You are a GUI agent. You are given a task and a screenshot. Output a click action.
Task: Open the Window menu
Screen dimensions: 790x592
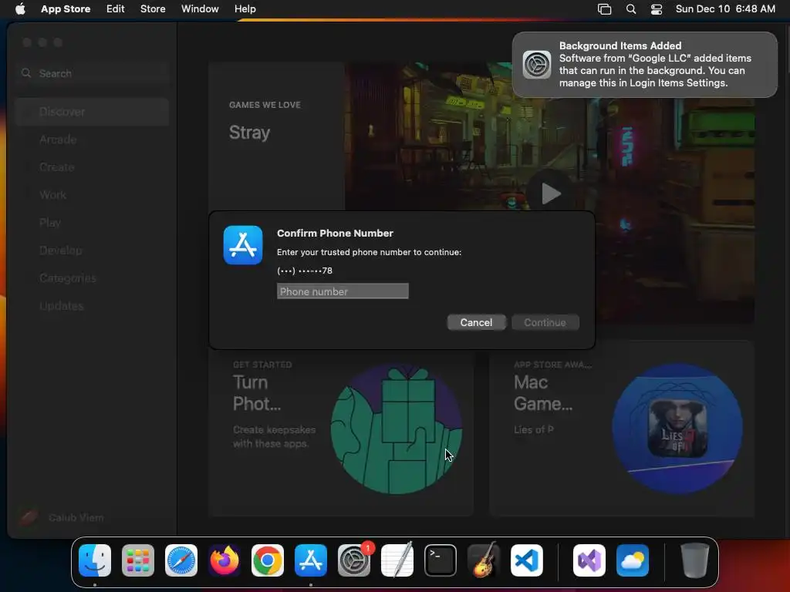tap(200, 8)
